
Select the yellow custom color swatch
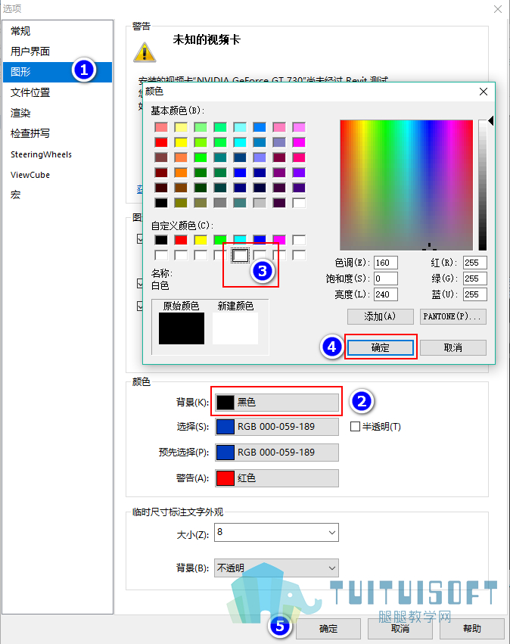click(201, 240)
